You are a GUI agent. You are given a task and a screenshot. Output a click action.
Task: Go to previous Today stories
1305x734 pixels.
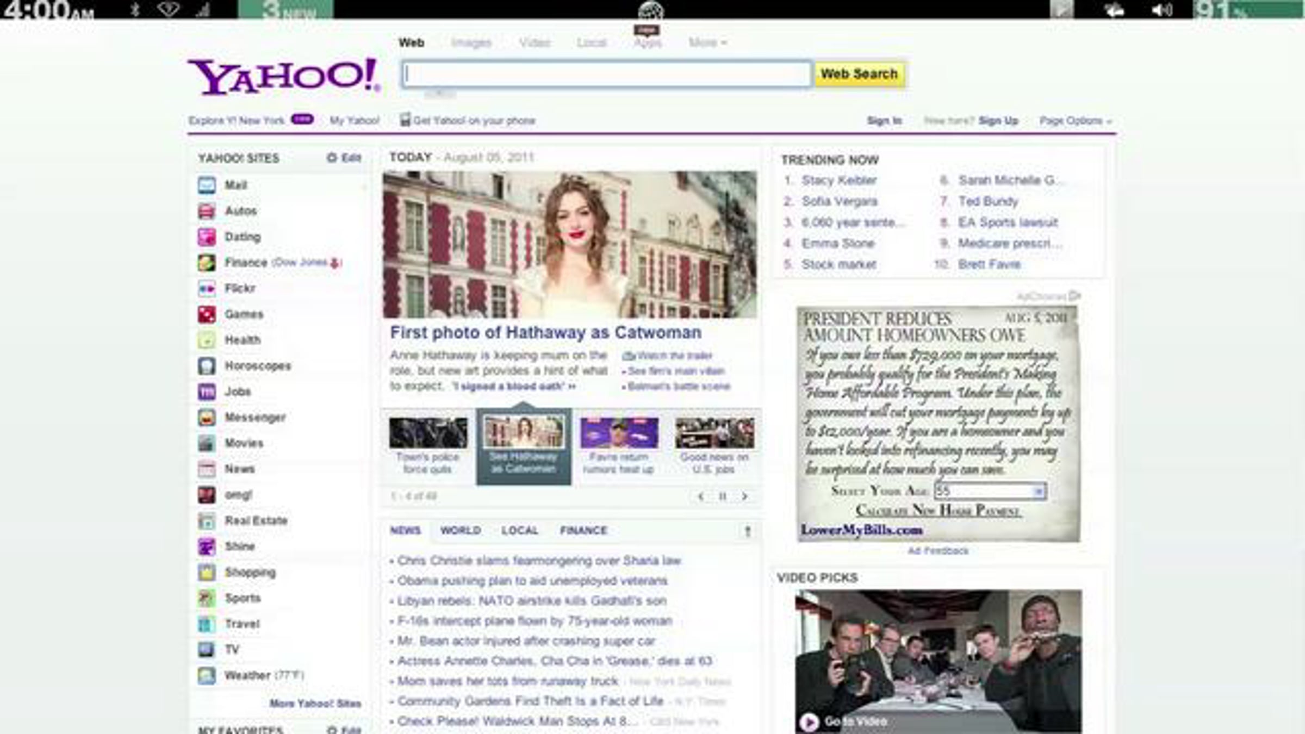(701, 496)
